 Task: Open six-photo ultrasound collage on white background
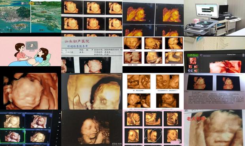click(153, 51)
